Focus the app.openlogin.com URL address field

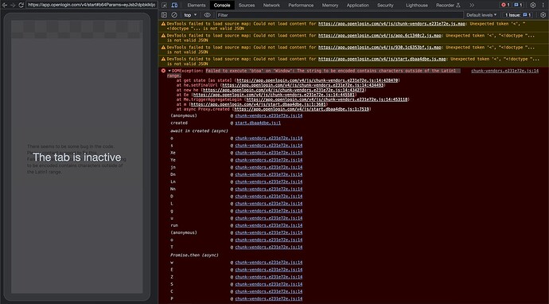[x=91, y=6]
